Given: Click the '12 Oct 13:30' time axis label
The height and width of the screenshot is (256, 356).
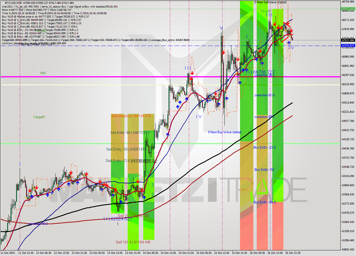Looking at the screenshot, I should pyautogui.click(x=62, y=253).
